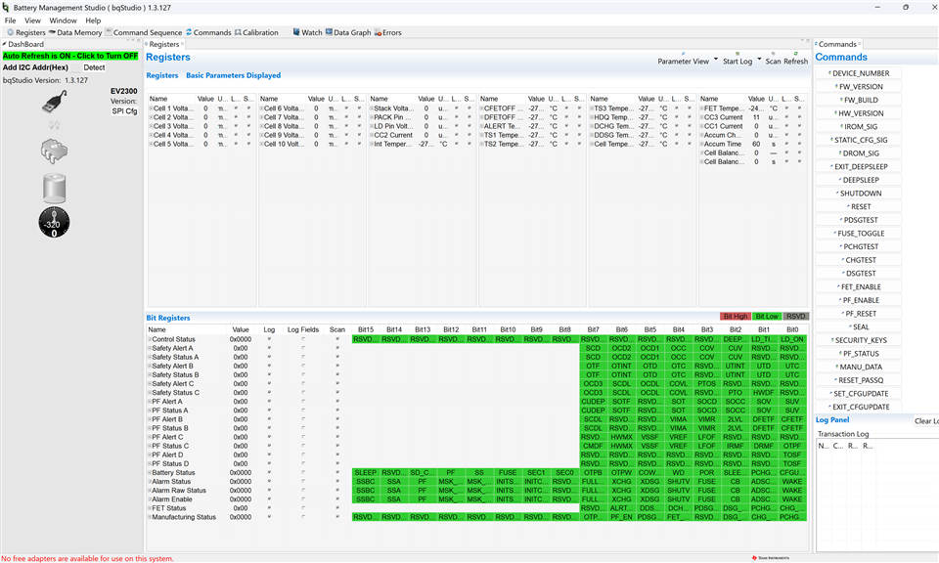This screenshot has width=939, height=563.
Task: Click the Add I2C Addr hex input field
Action: [x=75, y=67]
